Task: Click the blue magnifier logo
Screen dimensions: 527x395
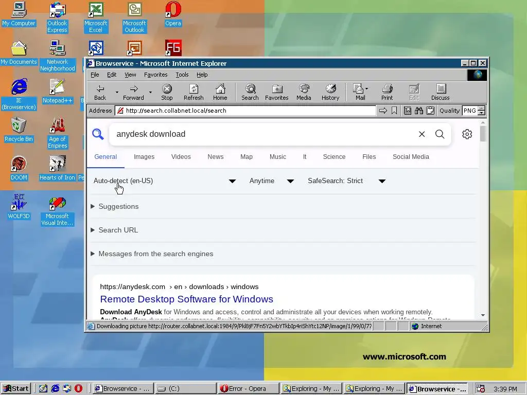Action: tap(98, 134)
